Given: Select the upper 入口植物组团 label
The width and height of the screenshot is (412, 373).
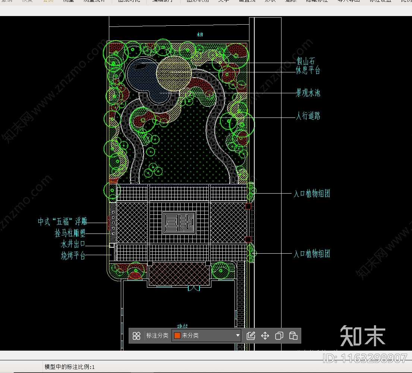Looking at the screenshot, I should click(312, 194).
